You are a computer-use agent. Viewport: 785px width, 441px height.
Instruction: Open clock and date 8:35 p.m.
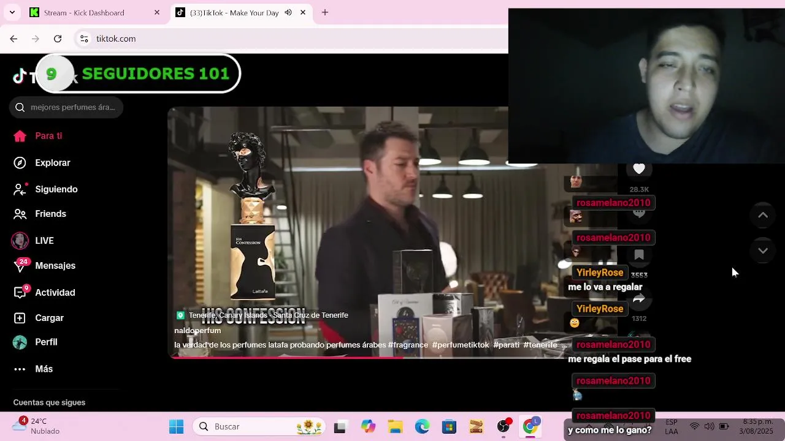click(x=757, y=426)
